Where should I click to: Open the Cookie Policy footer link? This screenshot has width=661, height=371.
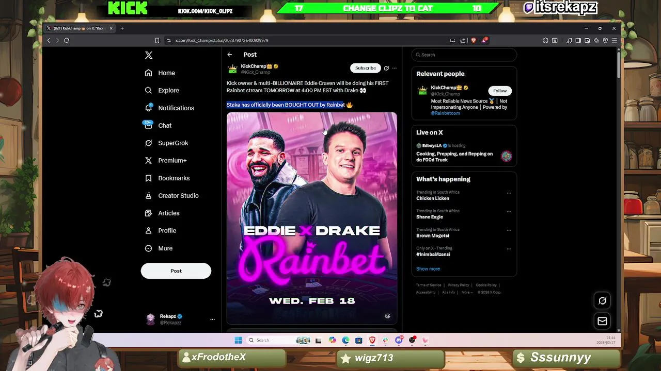[x=486, y=285]
